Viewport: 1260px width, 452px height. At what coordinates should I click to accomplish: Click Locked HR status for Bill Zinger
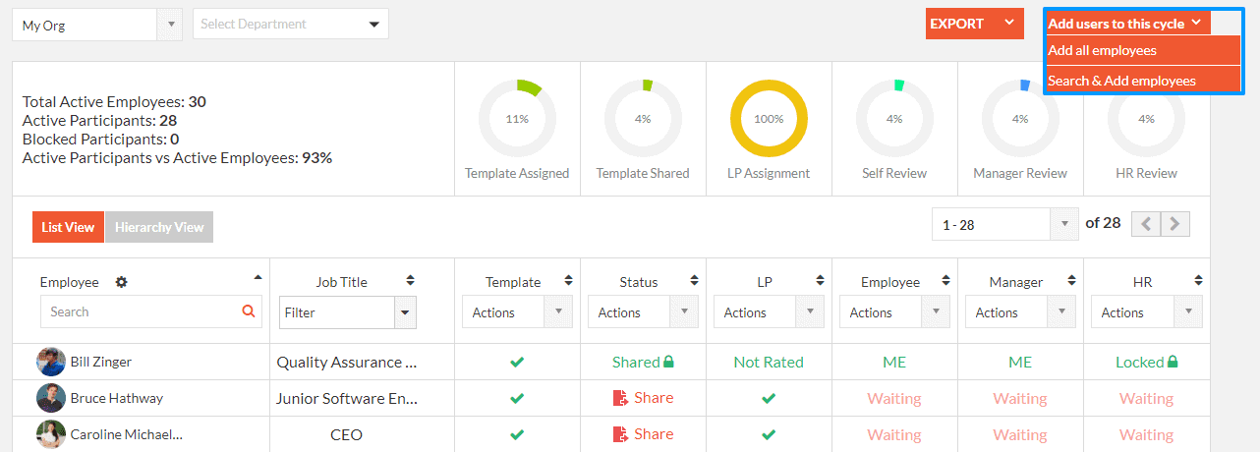(1140, 362)
